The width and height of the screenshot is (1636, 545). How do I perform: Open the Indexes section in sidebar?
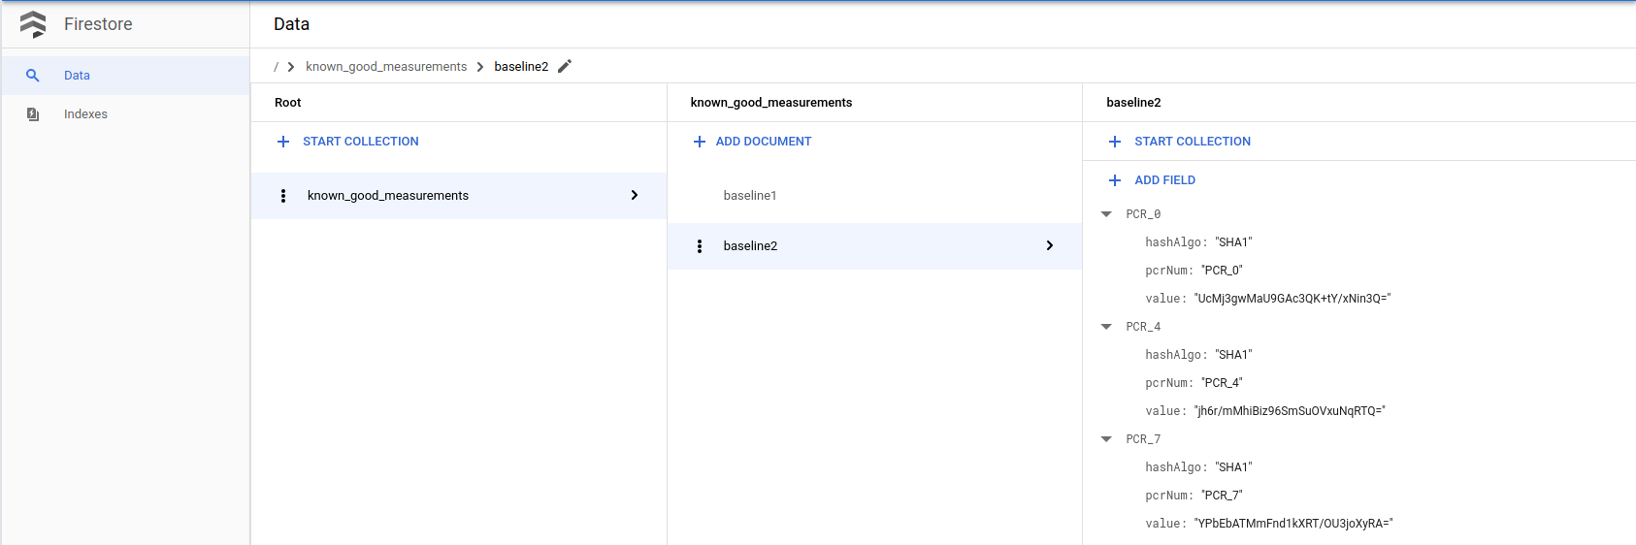[x=85, y=114]
